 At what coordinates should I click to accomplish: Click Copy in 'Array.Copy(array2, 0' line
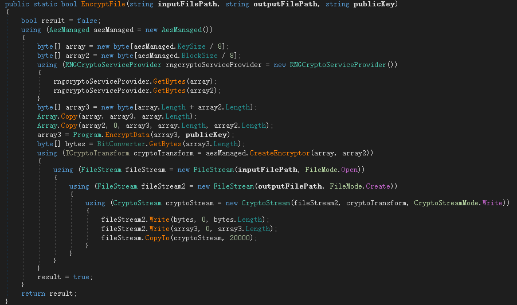69,126
